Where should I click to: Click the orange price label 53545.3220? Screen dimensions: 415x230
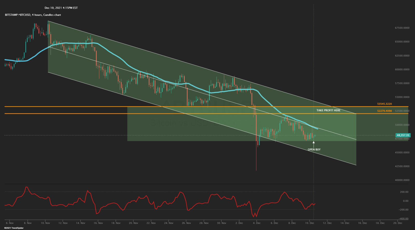[x=384, y=104]
